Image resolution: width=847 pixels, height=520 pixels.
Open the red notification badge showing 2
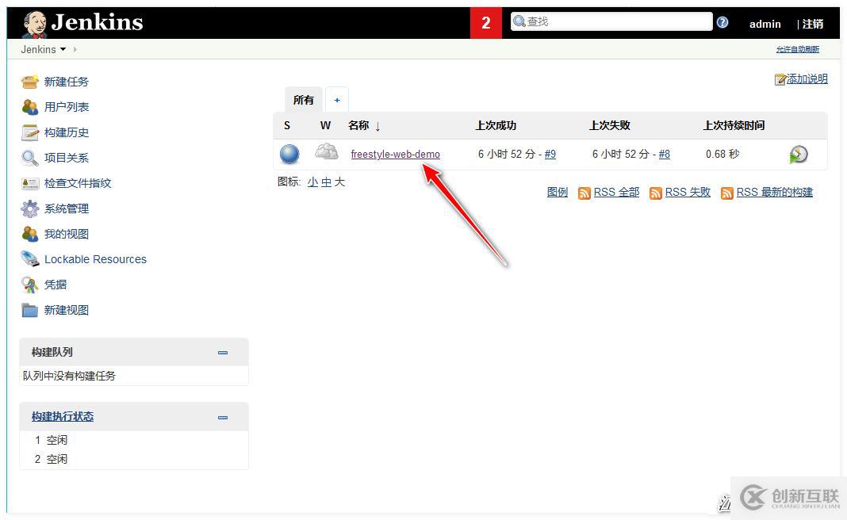pyautogui.click(x=485, y=23)
